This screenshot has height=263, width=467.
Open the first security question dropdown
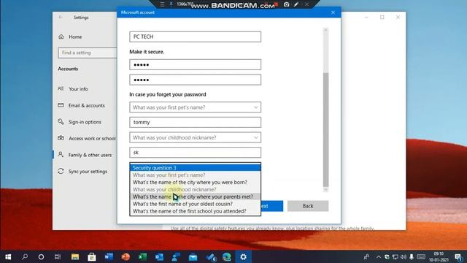(x=195, y=107)
